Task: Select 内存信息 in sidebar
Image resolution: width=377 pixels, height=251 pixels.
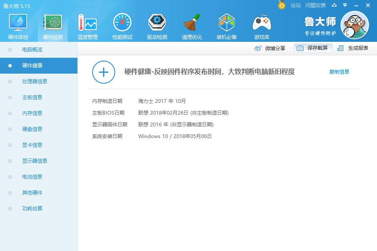Action: click(x=39, y=113)
